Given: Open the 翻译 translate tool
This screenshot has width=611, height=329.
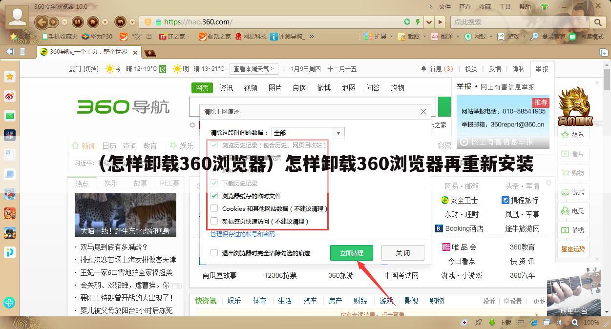Looking at the screenshot, I should point(442,36).
